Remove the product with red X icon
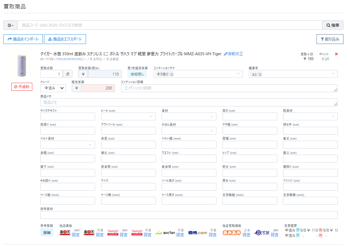This screenshot has width=348, height=246. (x=336, y=54)
